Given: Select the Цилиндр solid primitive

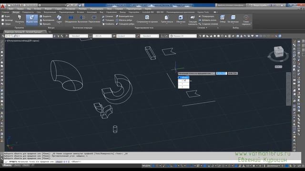Looking at the screenshot, I should click(x=7, y=20).
